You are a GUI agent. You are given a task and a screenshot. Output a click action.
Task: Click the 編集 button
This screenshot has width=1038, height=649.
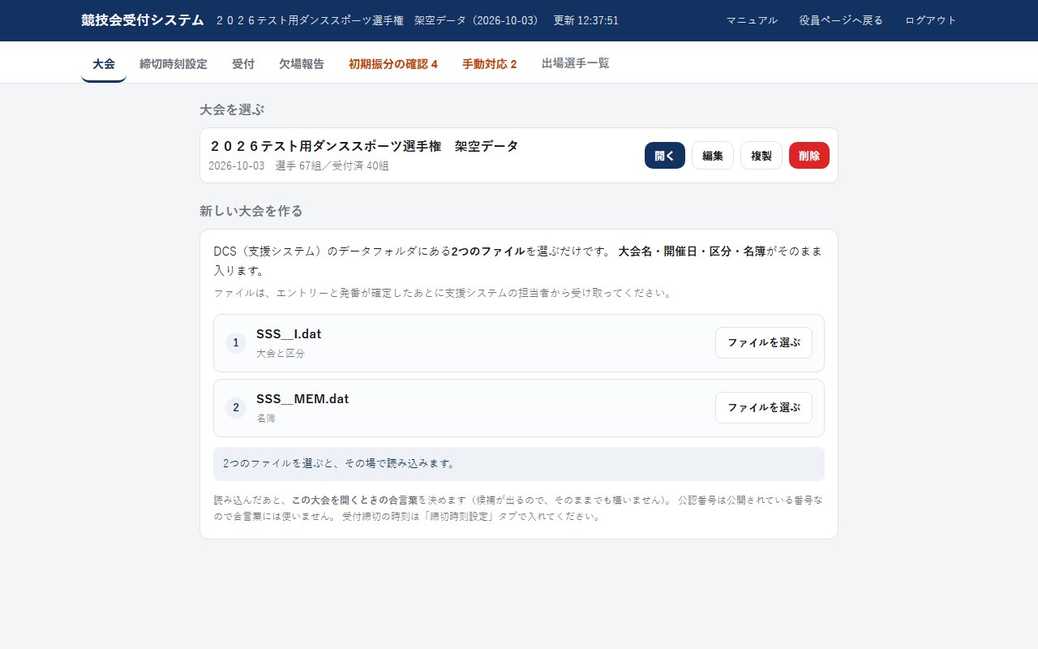click(713, 156)
